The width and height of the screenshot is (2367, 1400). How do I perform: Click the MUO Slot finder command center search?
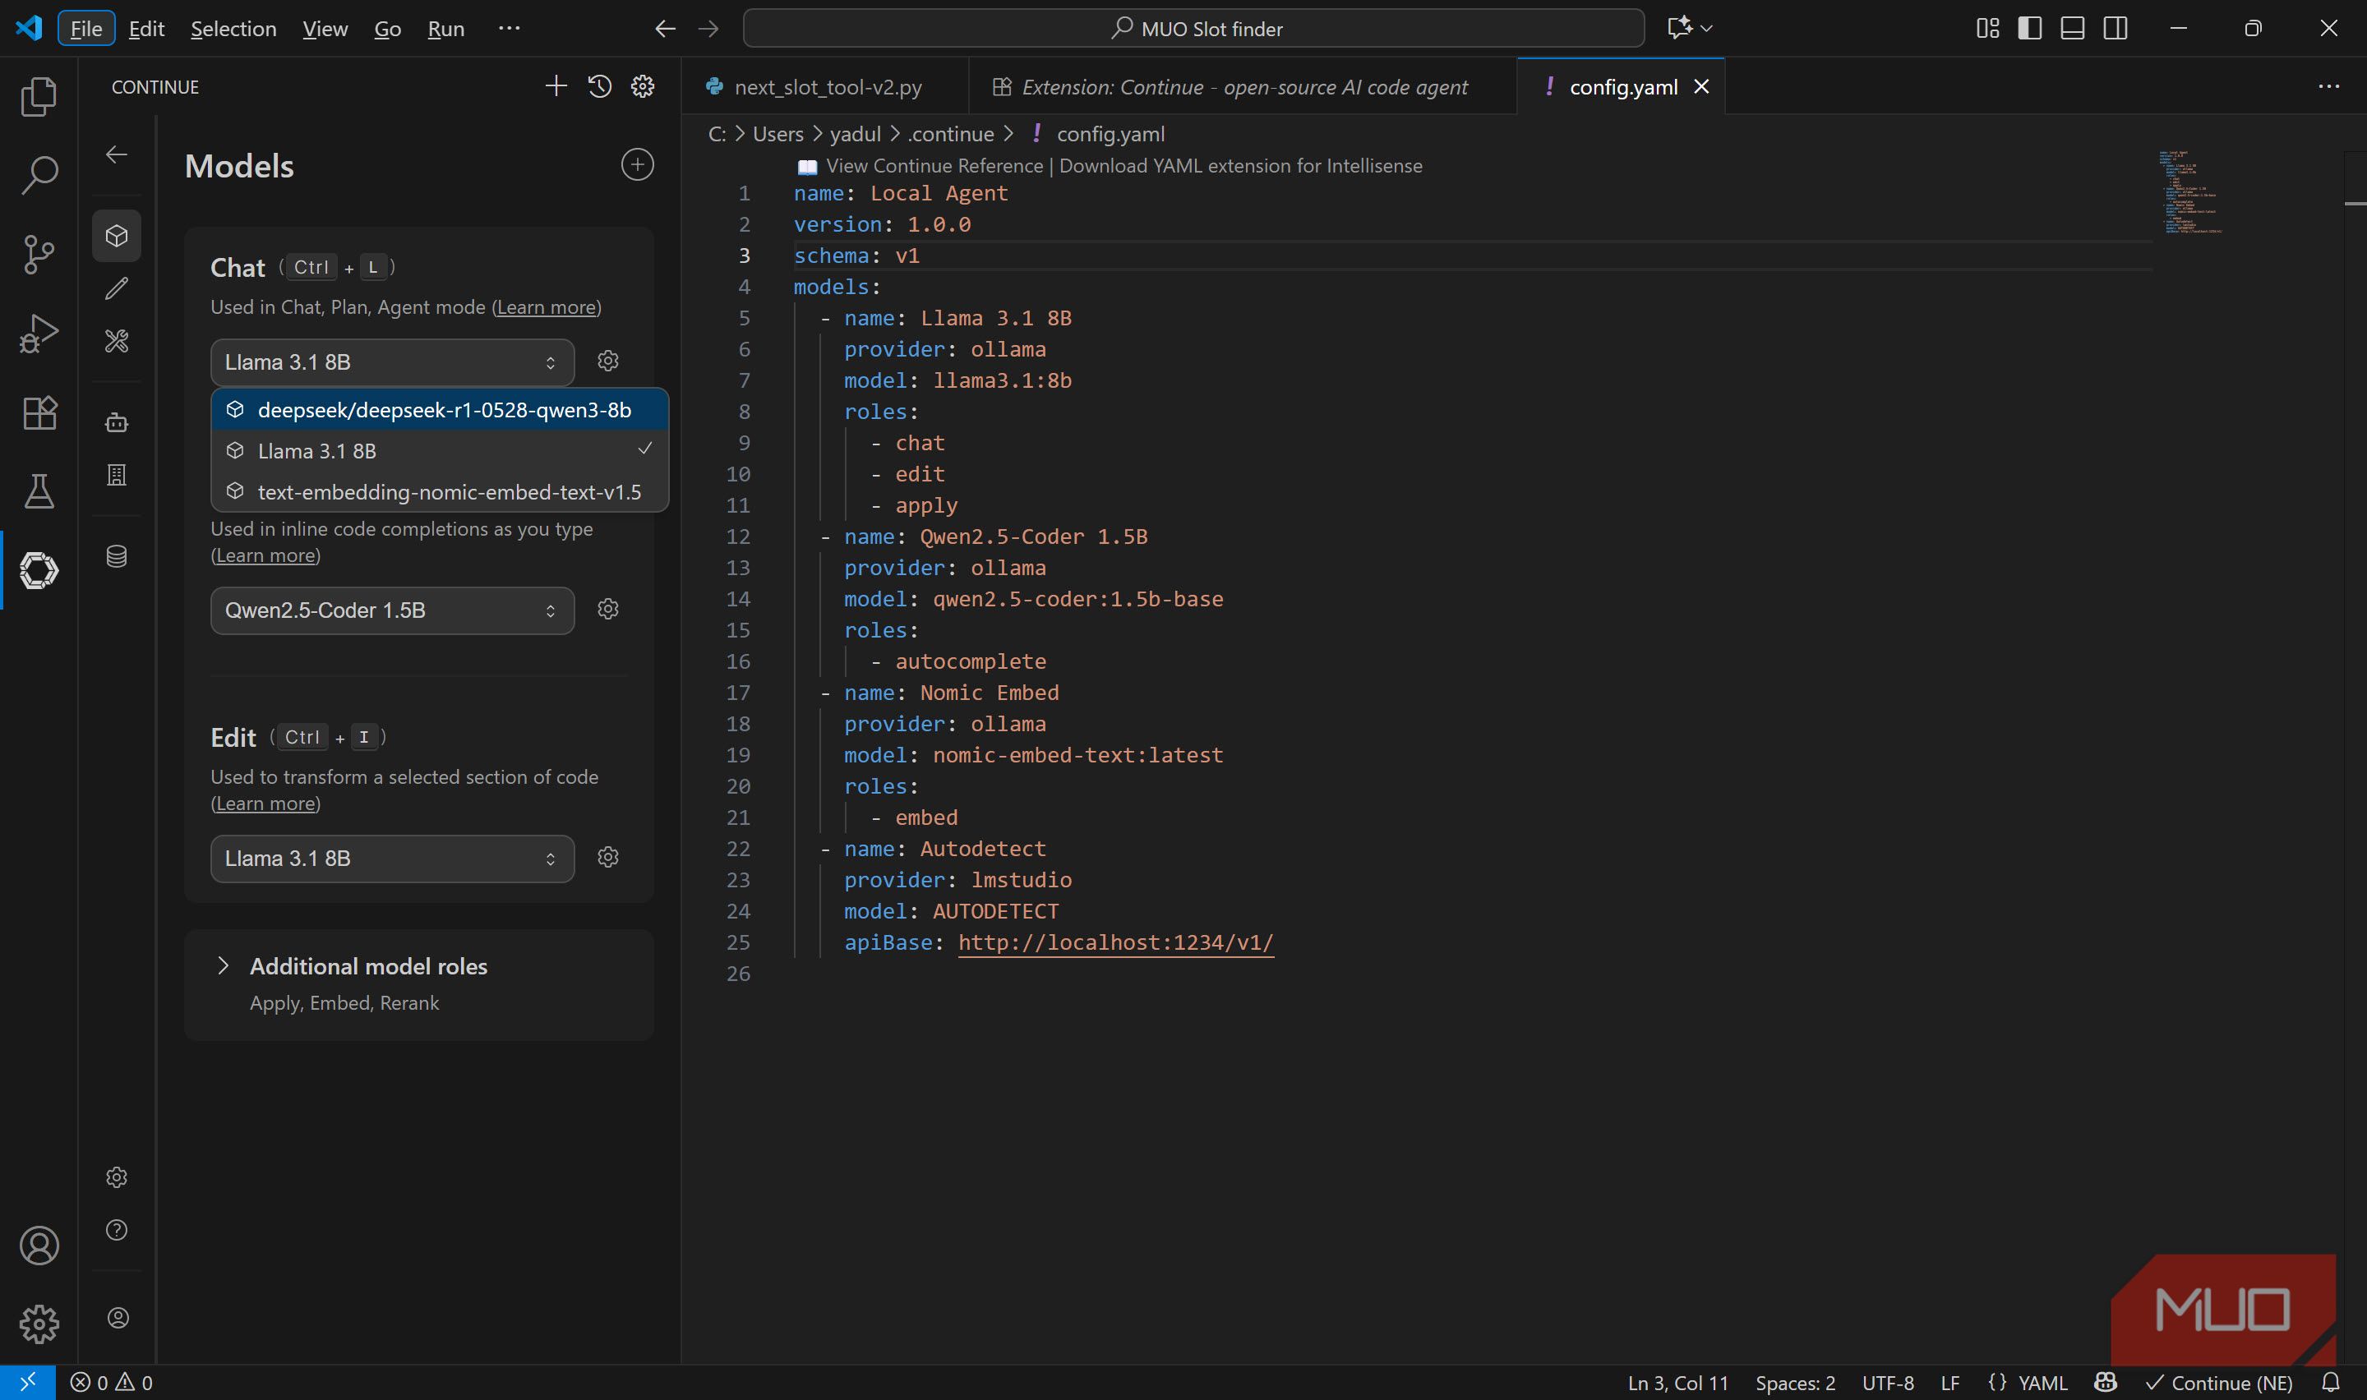1193,28
